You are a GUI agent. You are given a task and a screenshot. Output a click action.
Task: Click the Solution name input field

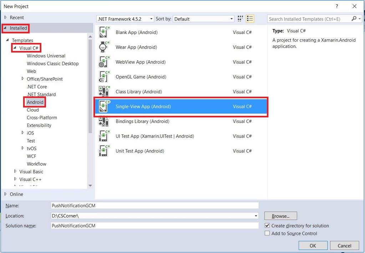coord(155,225)
